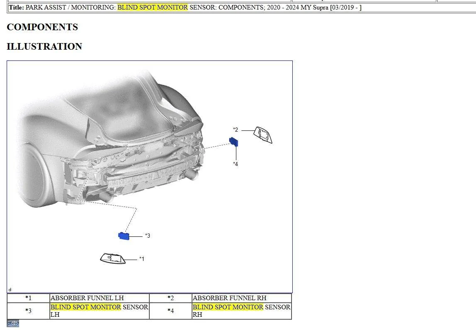Click the 'BLIND SPOT MONITOR SENSOR RH' cell
Image resolution: width=476 pixels, height=330 pixels.
click(x=242, y=311)
